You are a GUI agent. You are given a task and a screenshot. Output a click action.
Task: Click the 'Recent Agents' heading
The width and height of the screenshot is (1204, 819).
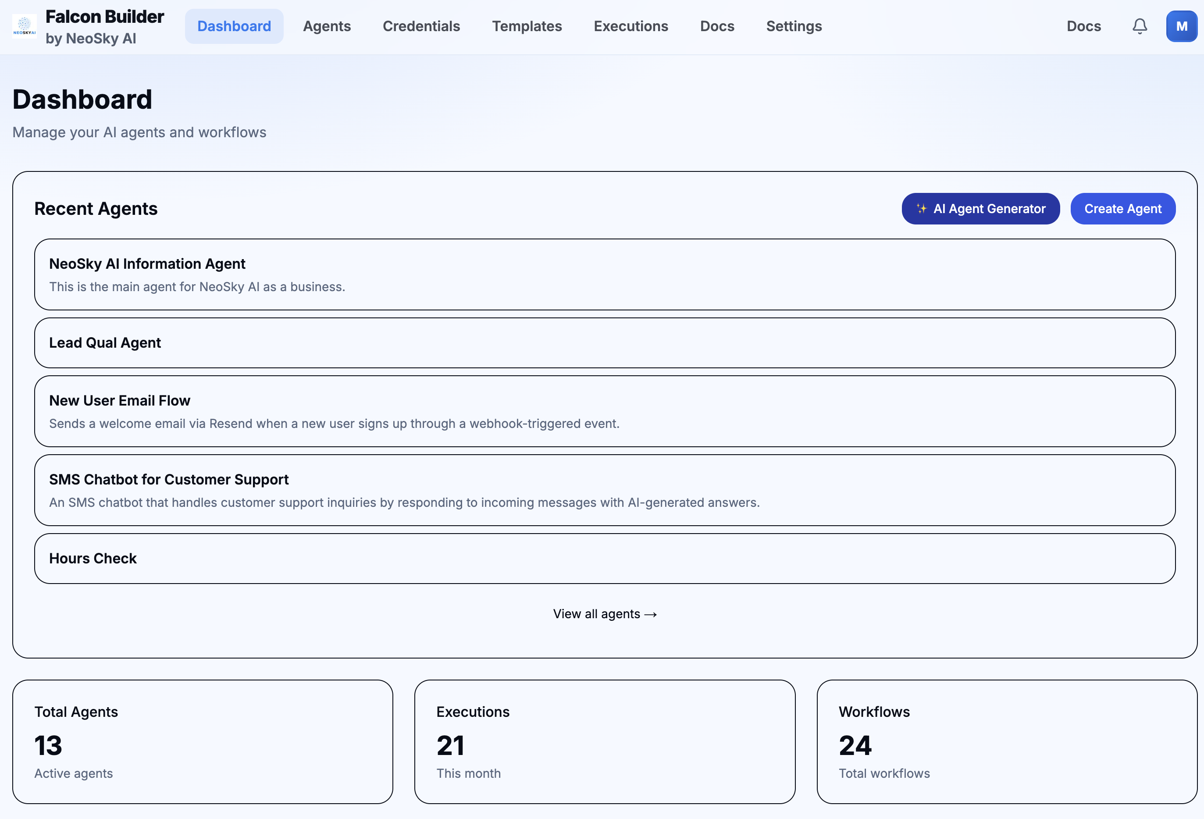click(96, 209)
